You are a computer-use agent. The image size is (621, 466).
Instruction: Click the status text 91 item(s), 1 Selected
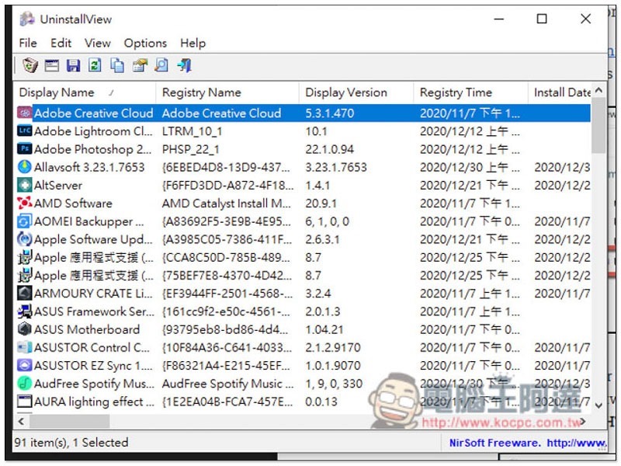click(x=71, y=442)
